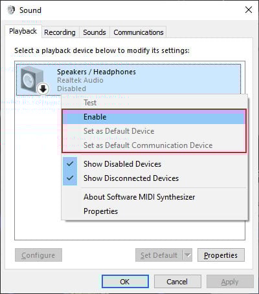
Task: Confirm with the OK button
Action: [125, 282]
